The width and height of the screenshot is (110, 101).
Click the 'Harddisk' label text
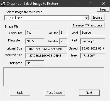tap(52, 41)
